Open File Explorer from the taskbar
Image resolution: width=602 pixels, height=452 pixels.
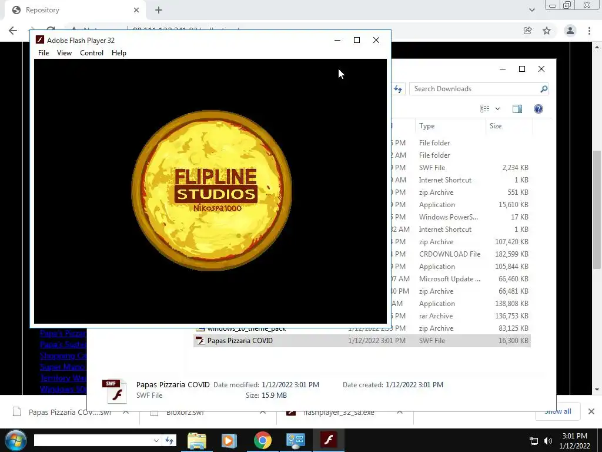tap(197, 440)
